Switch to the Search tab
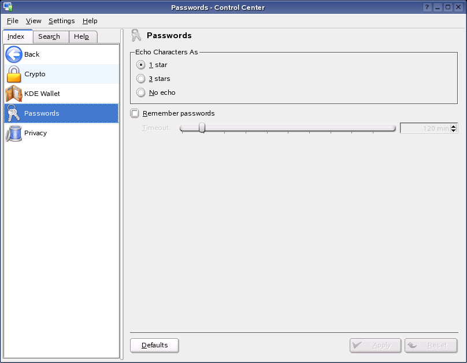Viewport: 467px width, 363px height. click(x=51, y=36)
